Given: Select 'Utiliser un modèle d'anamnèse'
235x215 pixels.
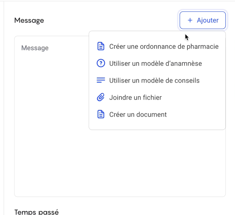Looking at the screenshot, I should pyautogui.click(x=155, y=63).
